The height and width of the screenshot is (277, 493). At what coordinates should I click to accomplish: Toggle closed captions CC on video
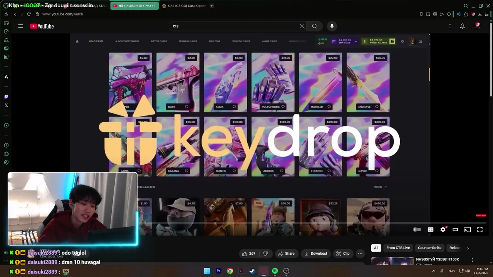coord(431,230)
